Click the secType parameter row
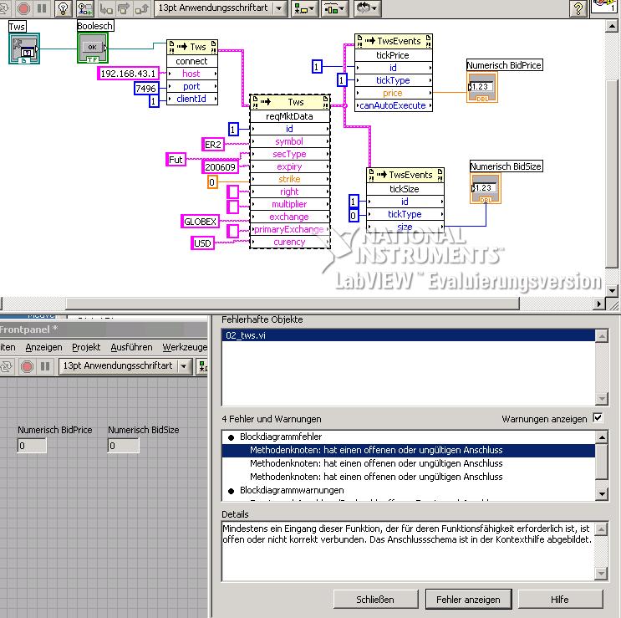Viewport: 621px width, 618px height. [290, 154]
